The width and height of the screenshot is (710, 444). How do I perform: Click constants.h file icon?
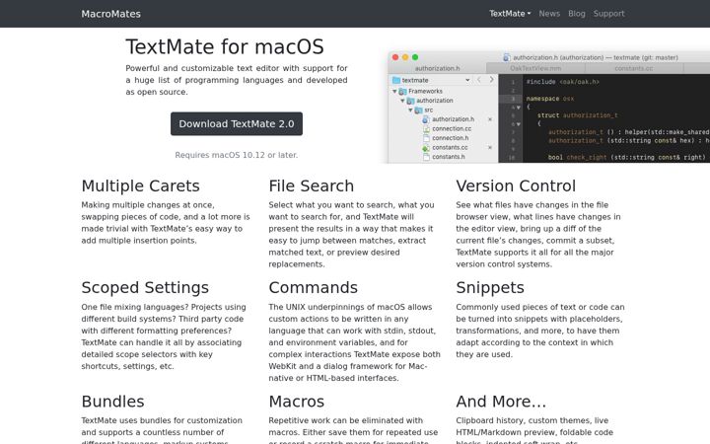426,157
